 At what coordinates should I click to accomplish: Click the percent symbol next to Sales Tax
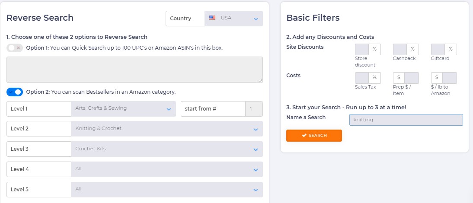pyautogui.click(x=374, y=78)
